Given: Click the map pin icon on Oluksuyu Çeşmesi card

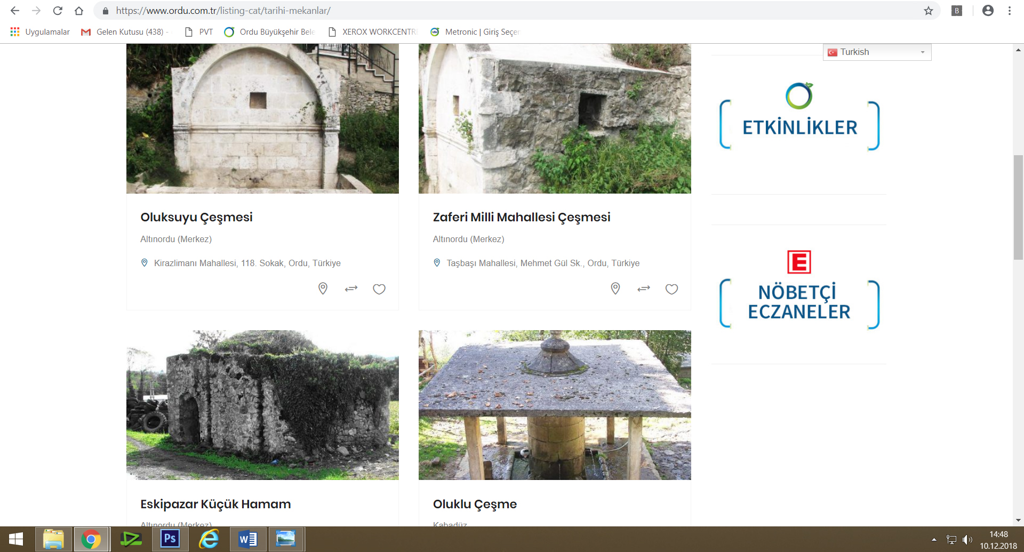Looking at the screenshot, I should coord(323,289).
